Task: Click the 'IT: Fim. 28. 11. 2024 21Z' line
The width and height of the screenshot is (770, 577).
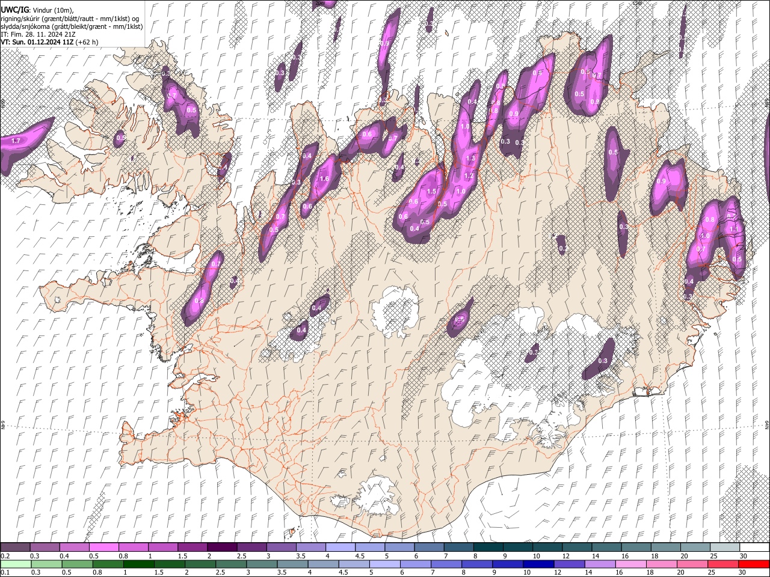Action: (x=38, y=34)
